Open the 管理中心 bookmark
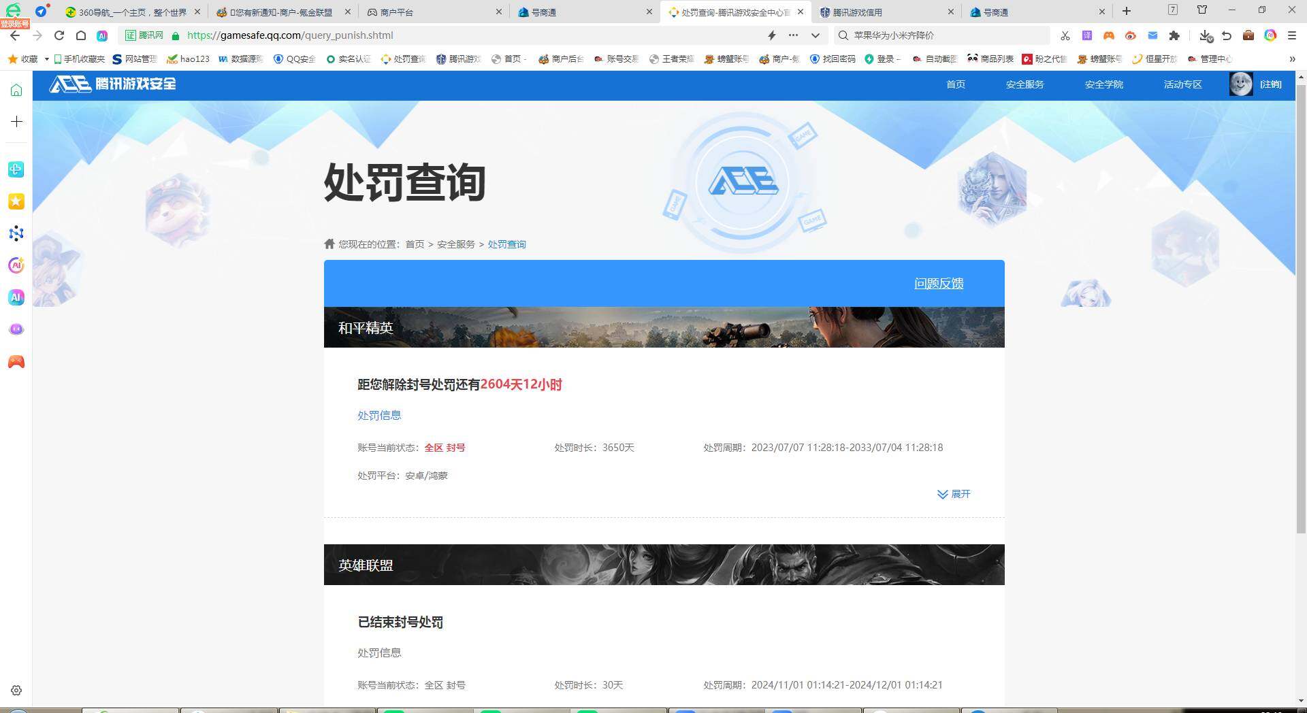 [1209, 59]
